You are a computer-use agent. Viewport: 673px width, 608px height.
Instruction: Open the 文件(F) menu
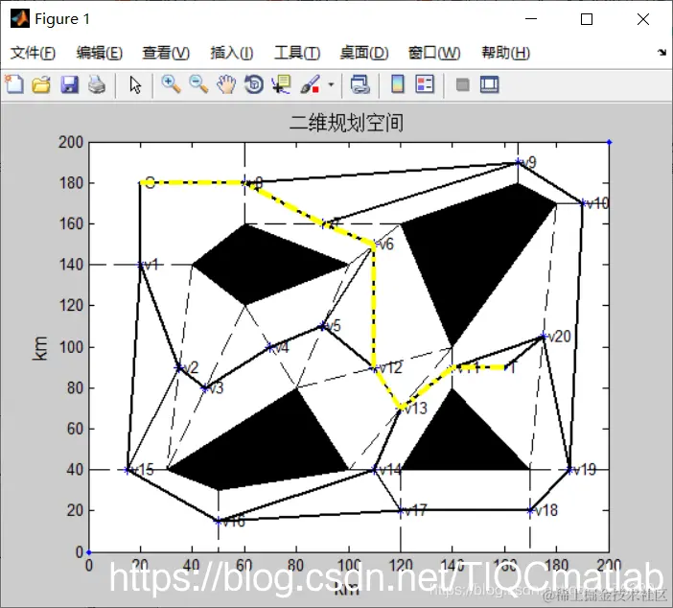pyautogui.click(x=33, y=53)
